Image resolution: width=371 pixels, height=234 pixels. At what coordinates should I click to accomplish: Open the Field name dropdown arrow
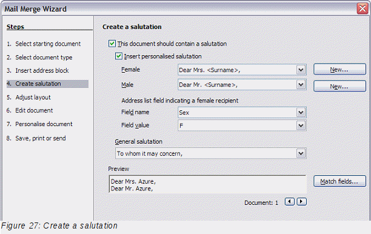coord(301,112)
